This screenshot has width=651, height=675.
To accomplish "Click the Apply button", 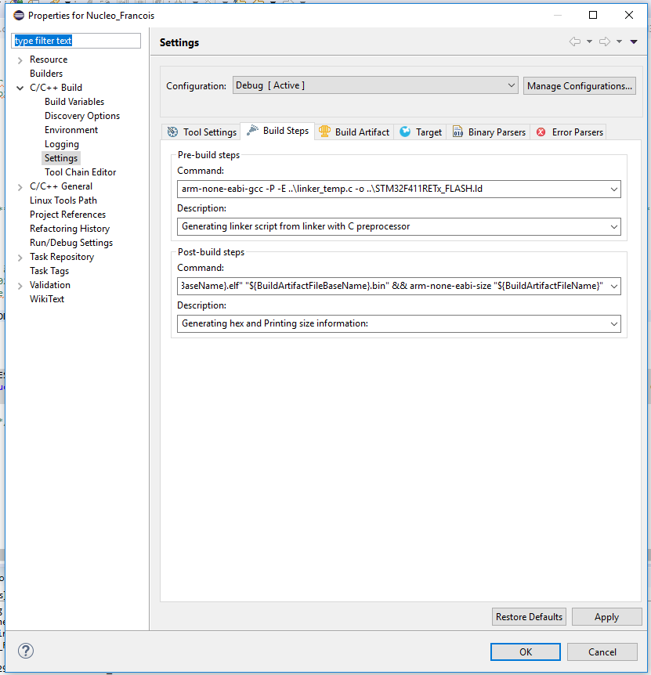I will pyautogui.click(x=606, y=617).
